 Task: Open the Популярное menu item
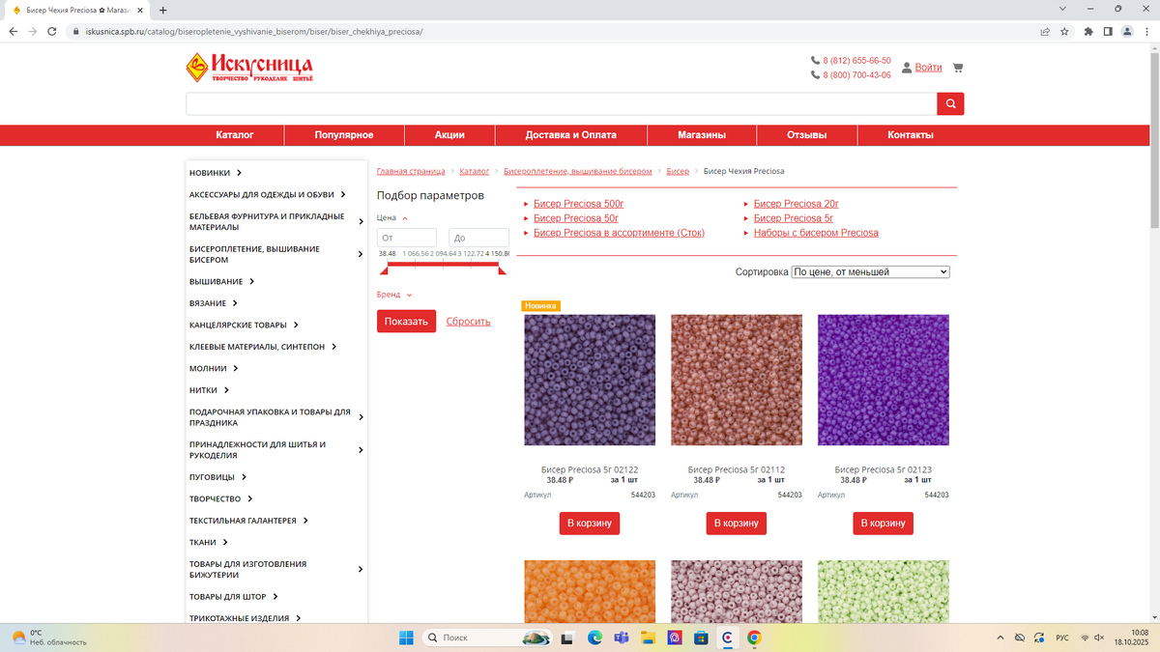click(344, 135)
